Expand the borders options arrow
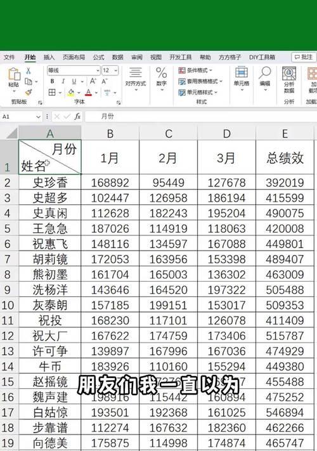 coord(60,93)
